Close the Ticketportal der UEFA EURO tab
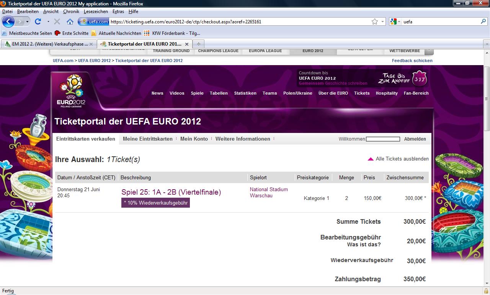490x295 pixels. click(x=187, y=44)
